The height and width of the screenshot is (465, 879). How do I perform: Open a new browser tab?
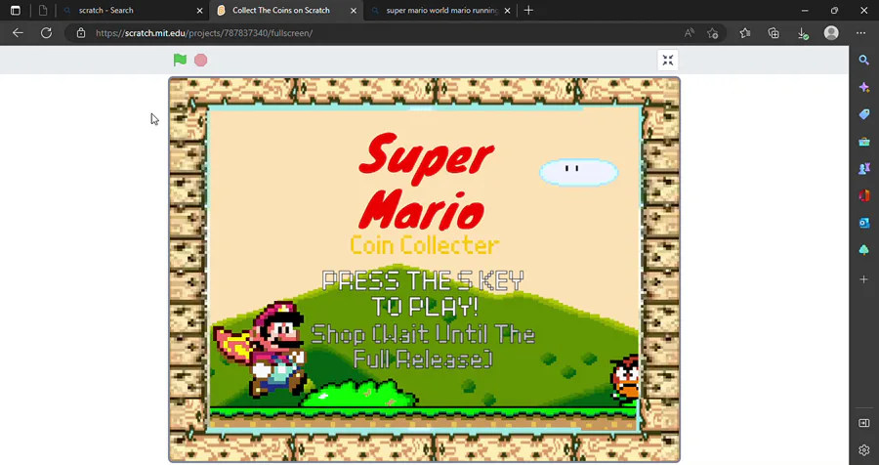(528, 10)
